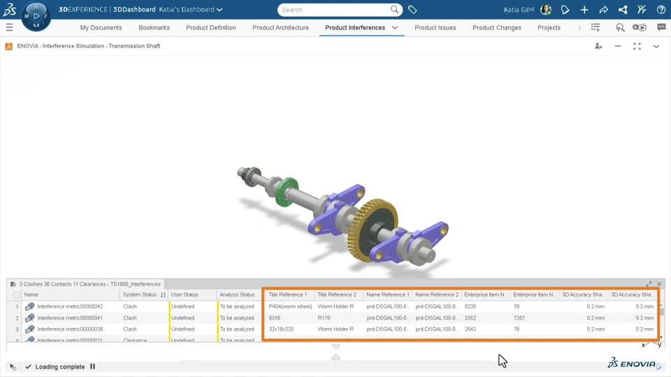Click Title Reference 1 column header
This screenshot has height=377, width=671.
(x=287, y=295)
